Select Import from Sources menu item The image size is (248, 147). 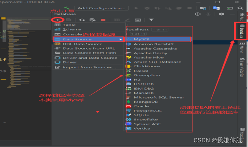click(x=88, y=67)
